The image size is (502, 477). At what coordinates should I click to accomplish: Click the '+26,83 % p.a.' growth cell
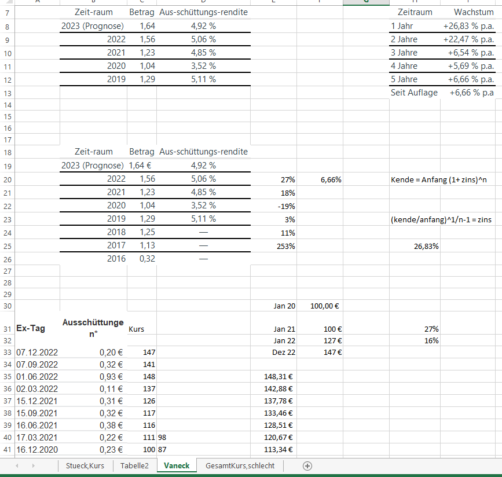[468, 26]
